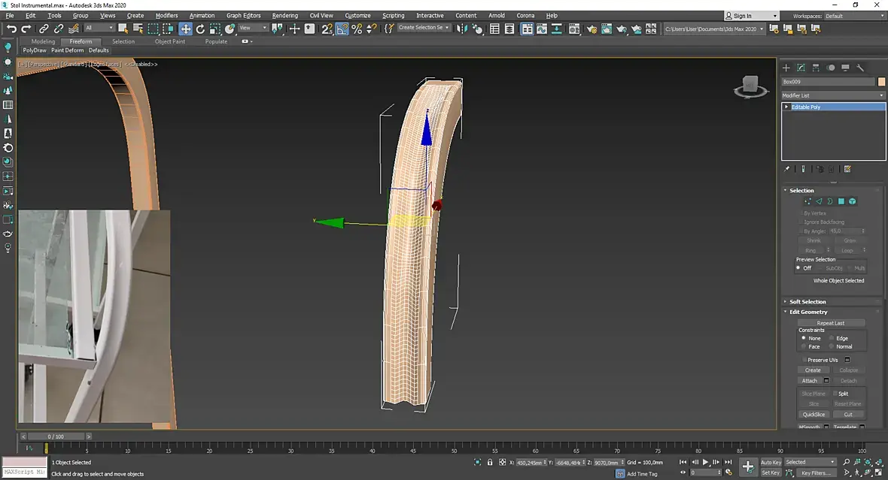
Task: Open the Workspaces dropdown
Action: click(x=853, y=16)
